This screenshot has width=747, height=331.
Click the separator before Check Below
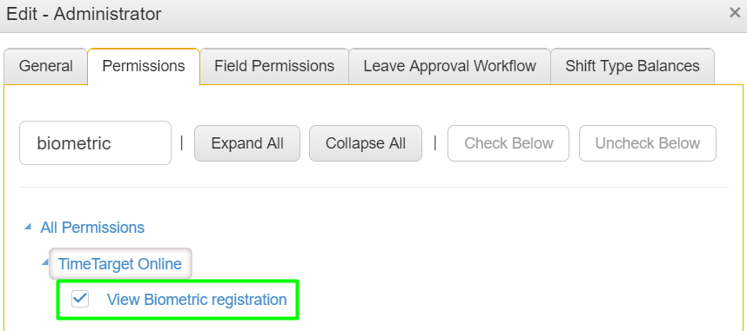[x=435, y=143]
